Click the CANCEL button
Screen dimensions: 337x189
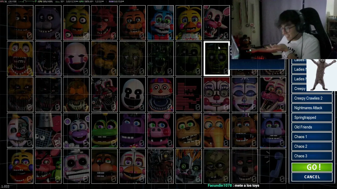click(312, 177)
